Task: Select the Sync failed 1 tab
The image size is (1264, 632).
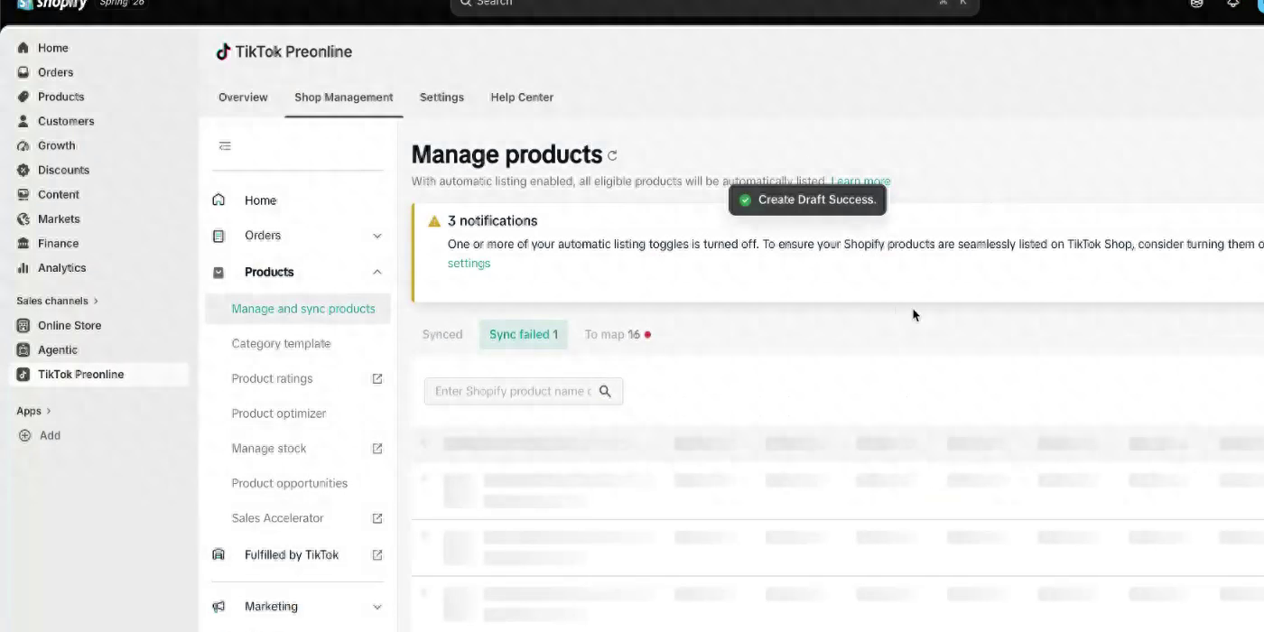Action: [524, 334]
